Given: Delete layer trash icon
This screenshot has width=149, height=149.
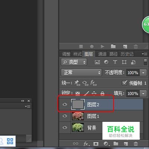Looking at the screenshot, I should (136, 143).
